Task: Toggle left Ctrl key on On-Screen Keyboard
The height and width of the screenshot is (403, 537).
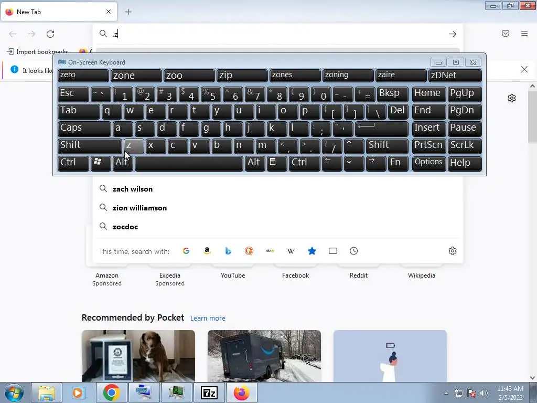Action: 73,163
